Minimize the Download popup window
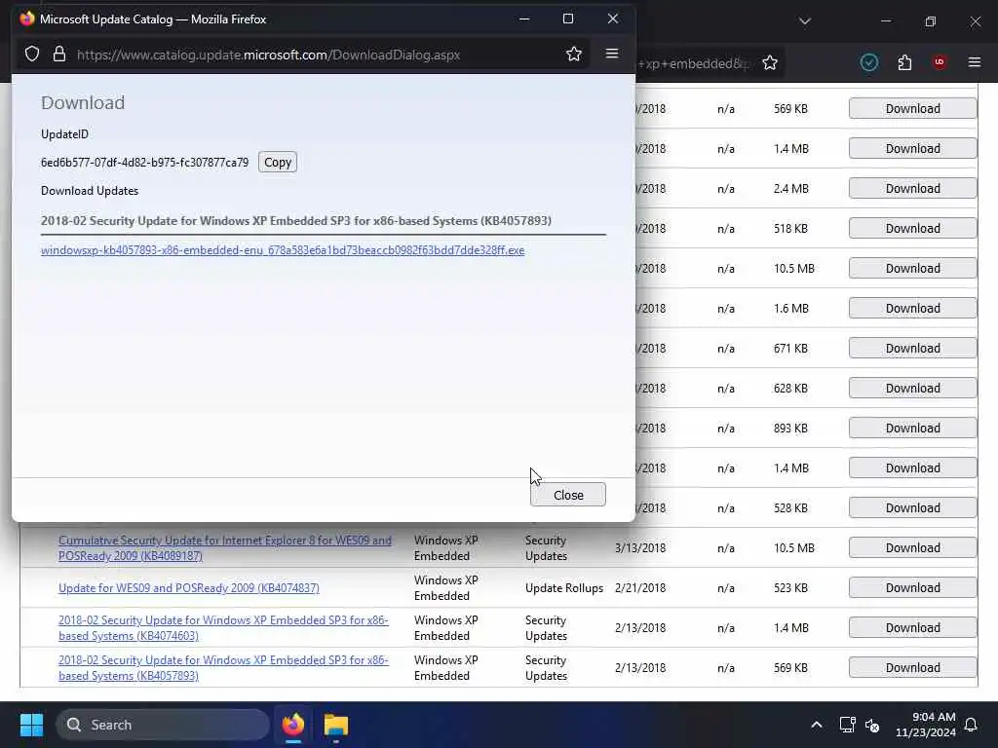998x748 pixels. pos(523,19)
